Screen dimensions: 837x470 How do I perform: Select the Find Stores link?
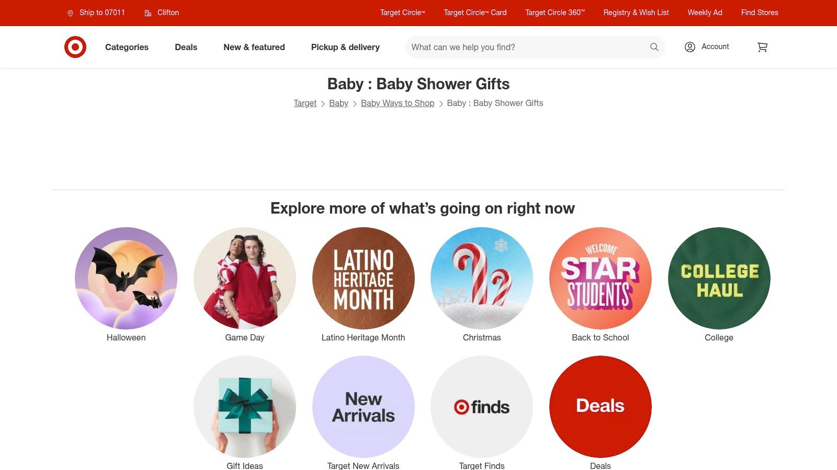tap(760, 13)
